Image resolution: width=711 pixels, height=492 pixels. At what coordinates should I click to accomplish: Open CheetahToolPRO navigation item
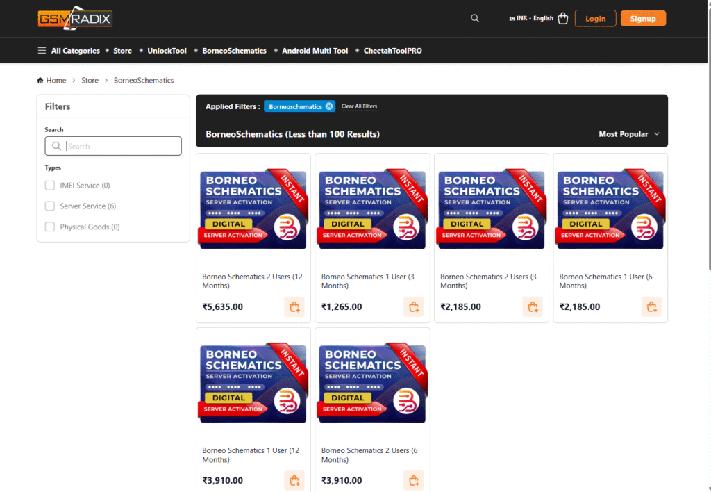(x=392, y=51)
